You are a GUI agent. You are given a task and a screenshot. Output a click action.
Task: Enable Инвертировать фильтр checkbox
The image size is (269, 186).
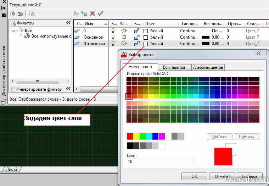point(13,89)
